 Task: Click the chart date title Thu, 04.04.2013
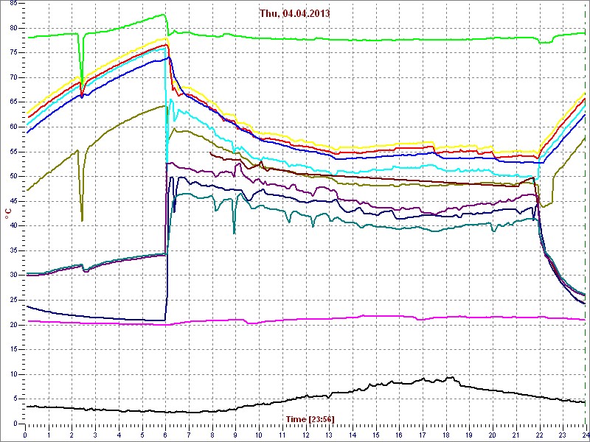point(294,13)
